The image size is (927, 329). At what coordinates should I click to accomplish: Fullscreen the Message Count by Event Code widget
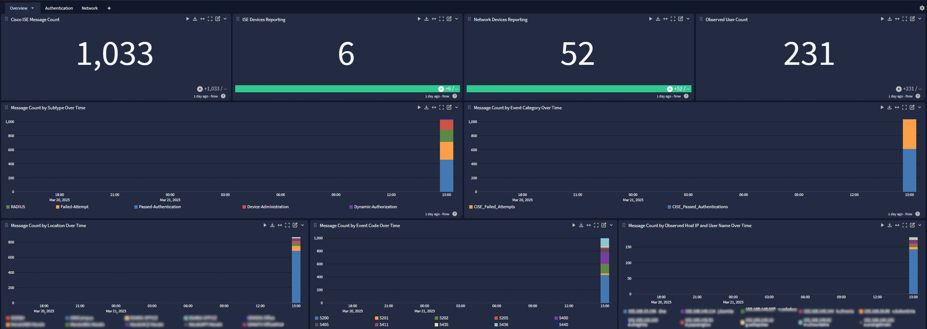596,225
